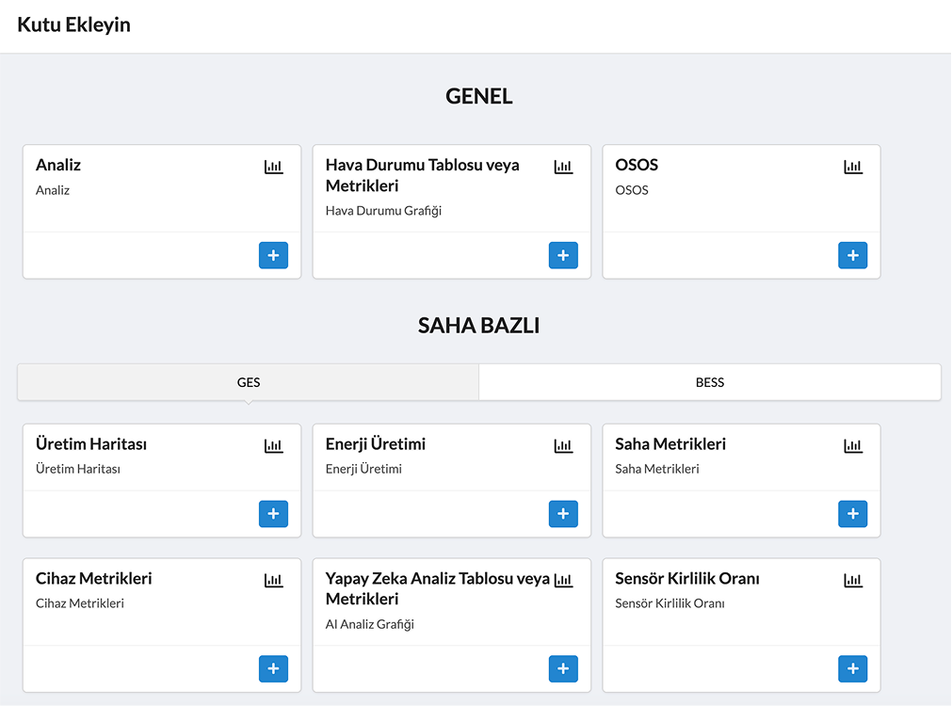
Task: Click the Üretim Haritası chart icon
Action: tap(273, 446)
